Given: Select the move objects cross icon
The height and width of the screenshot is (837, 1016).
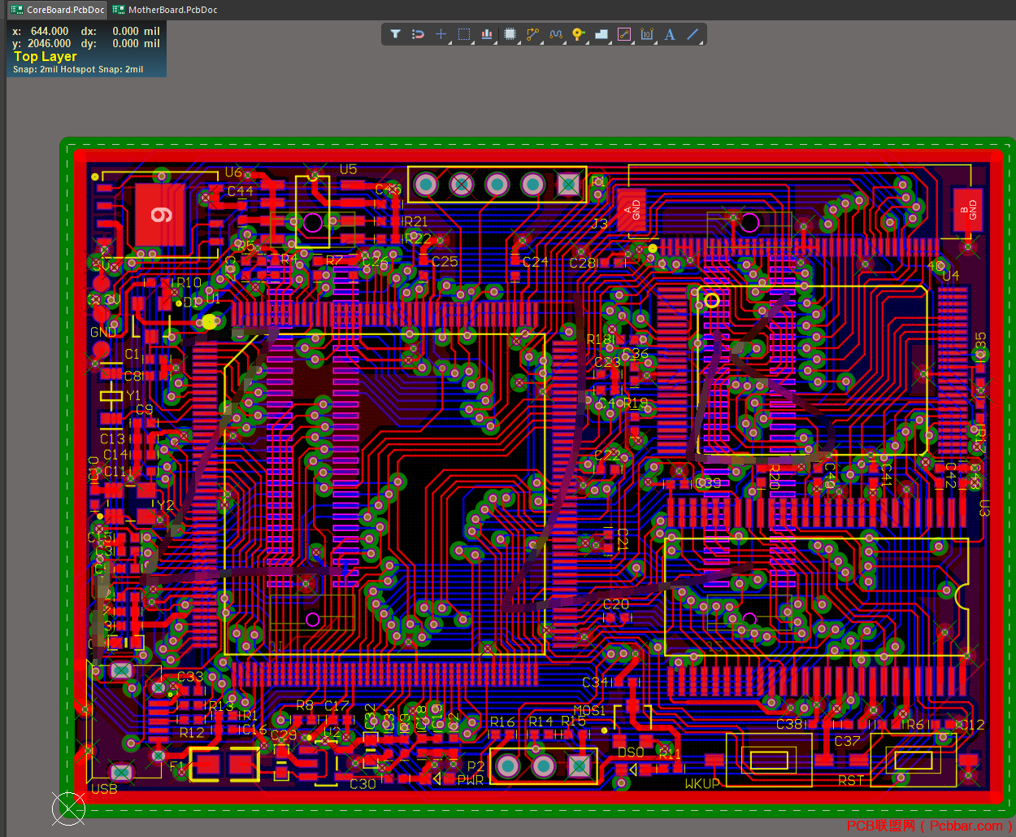Looking at the screenshot, I should tap(441, 34).
